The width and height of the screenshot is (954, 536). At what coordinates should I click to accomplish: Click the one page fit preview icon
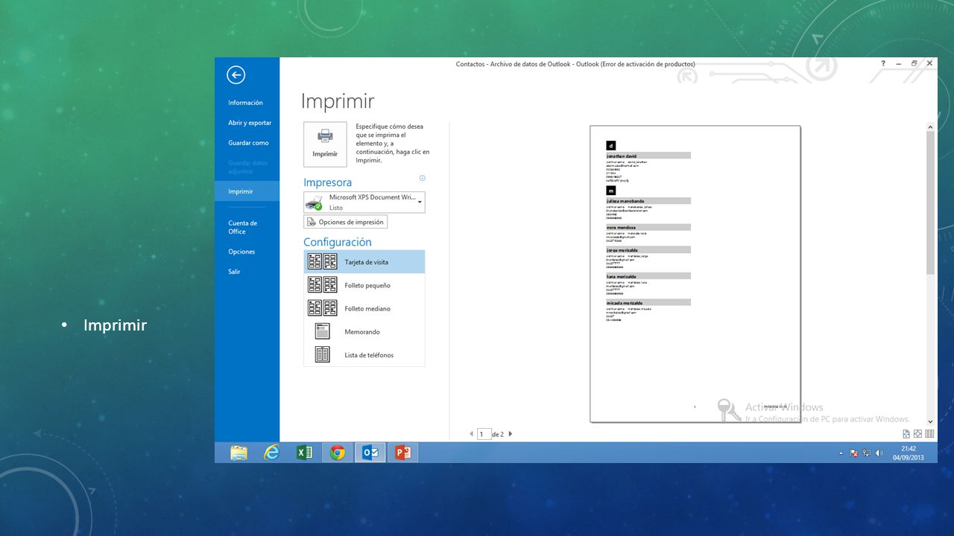click(918, 434)
